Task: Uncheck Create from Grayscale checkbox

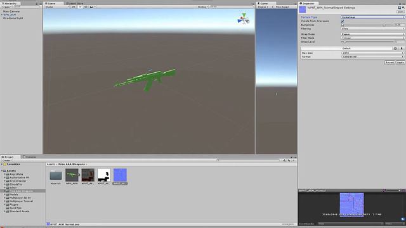Action: click(x=343, y=21)
